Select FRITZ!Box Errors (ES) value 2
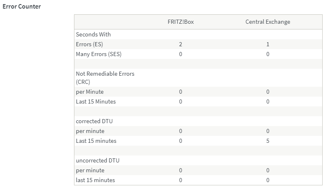 [180, 44]
